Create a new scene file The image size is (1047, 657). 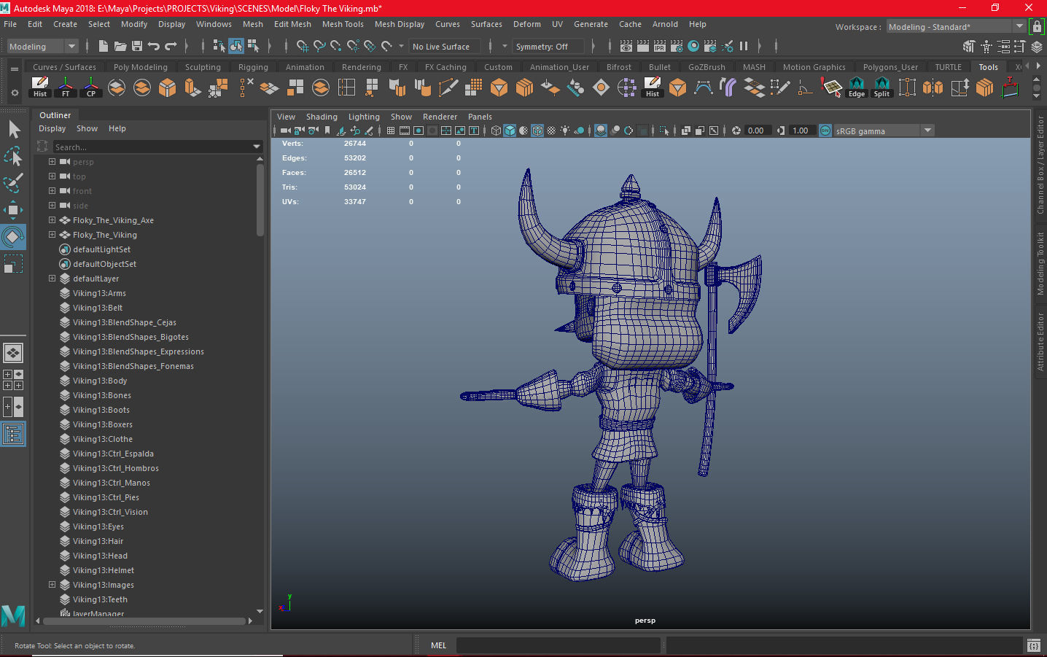point(104,46)
